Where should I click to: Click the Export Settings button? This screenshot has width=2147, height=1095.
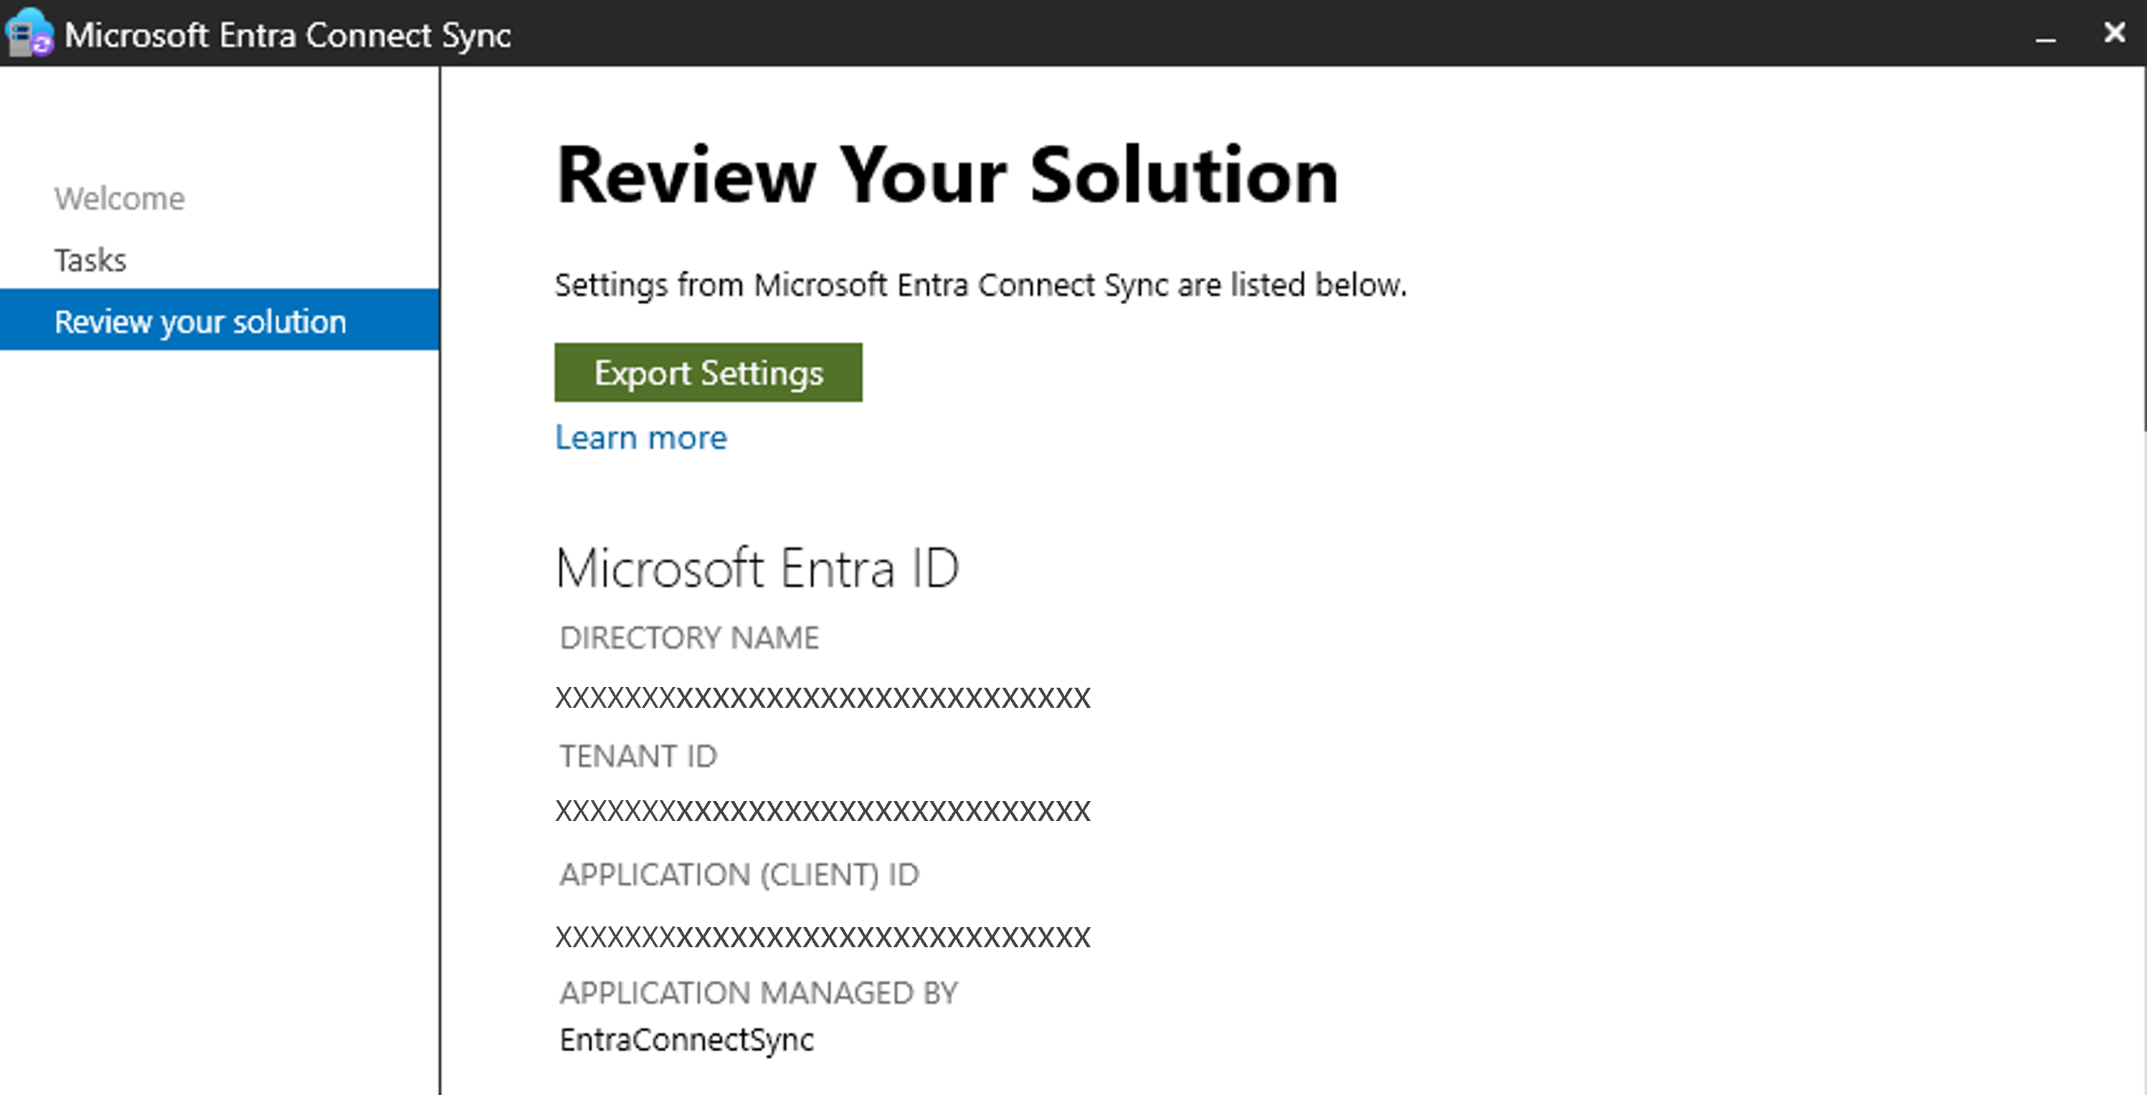(708, 372)
